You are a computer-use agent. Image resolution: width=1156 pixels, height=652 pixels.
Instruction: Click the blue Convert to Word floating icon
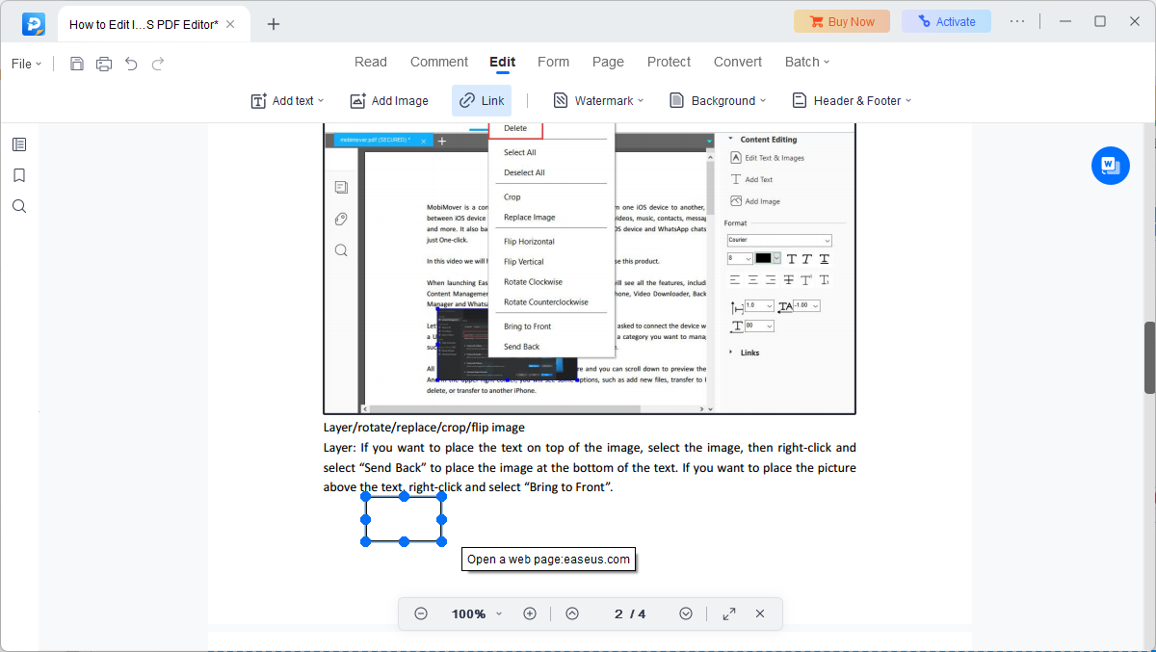[x=1111, y=166]
